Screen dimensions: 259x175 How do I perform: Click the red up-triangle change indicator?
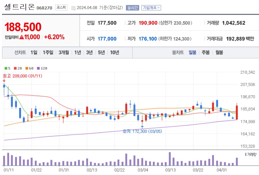click(22, 37)
